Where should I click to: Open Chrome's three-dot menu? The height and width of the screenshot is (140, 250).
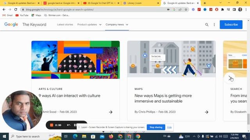tap(246, 9)
